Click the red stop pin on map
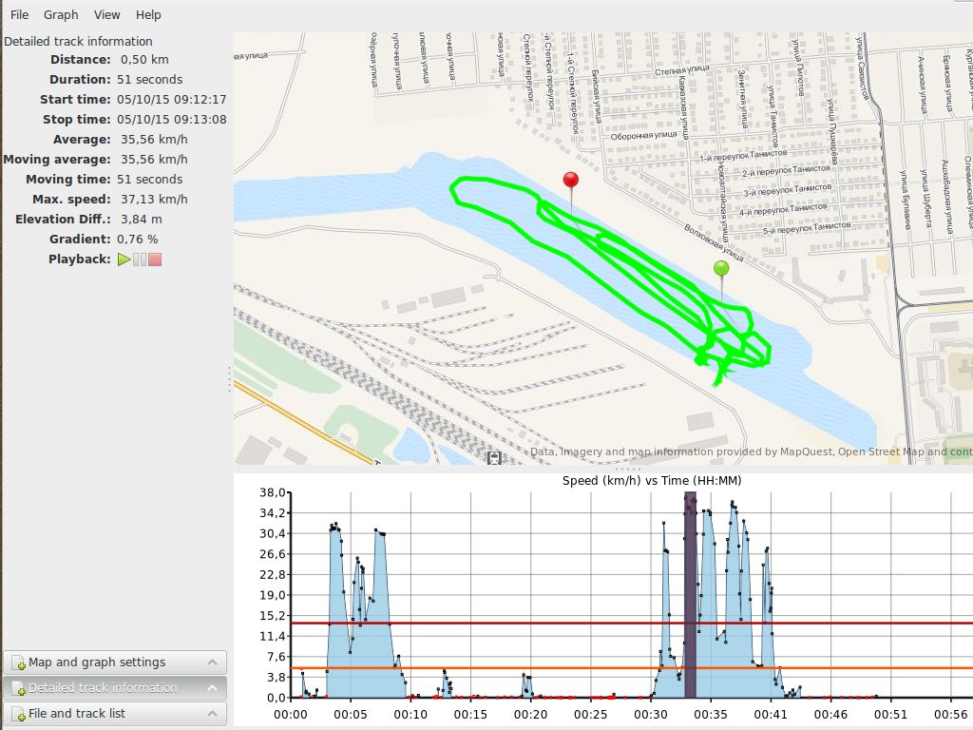The width and height of the screenshot is (973, 730). coord(570,181)
